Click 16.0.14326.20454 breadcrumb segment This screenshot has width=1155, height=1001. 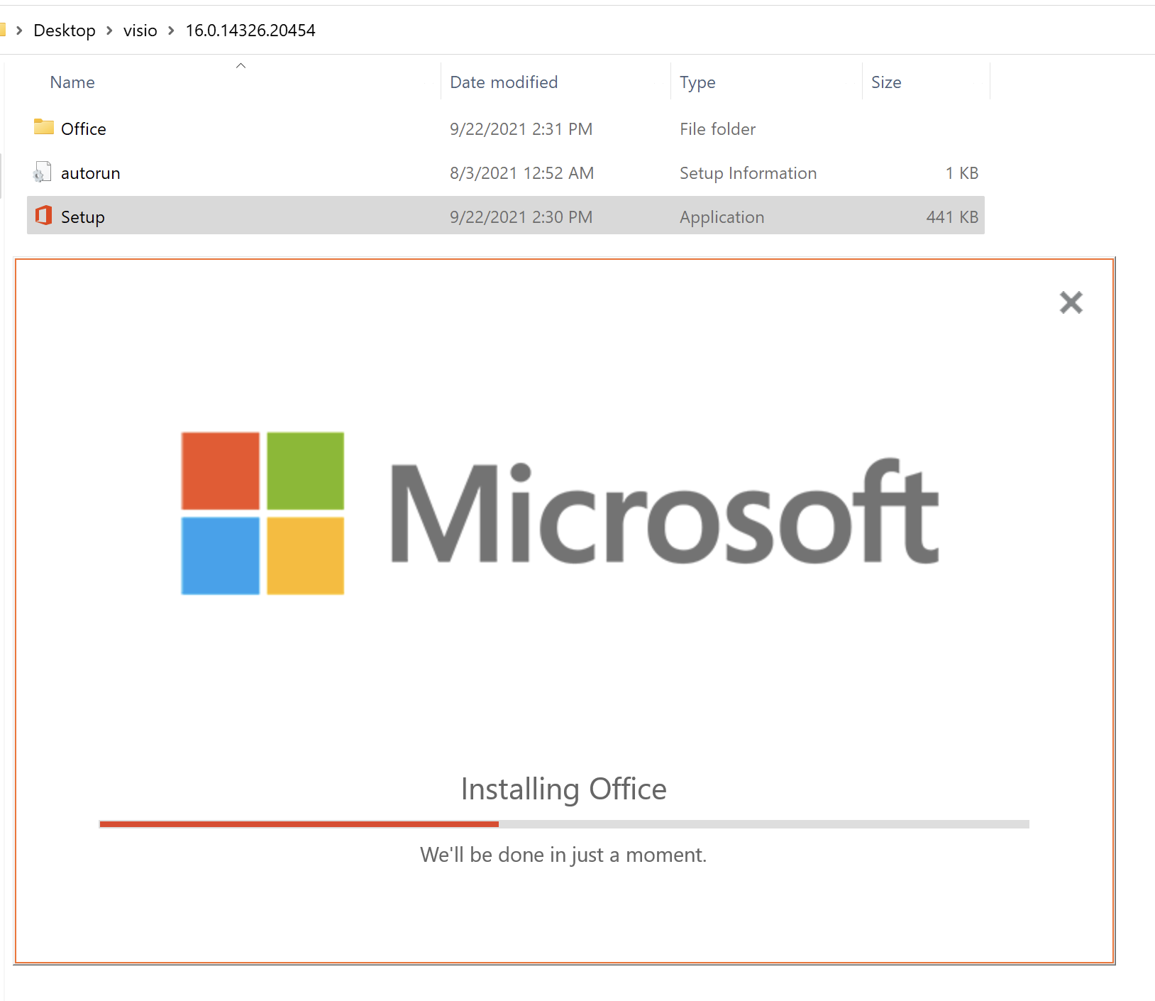click(250, 31)
